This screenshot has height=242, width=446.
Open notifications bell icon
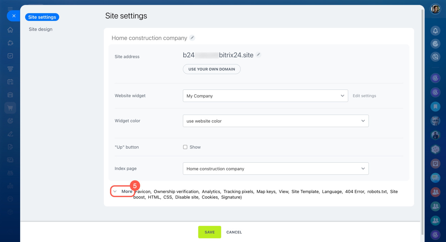point(435,31)
